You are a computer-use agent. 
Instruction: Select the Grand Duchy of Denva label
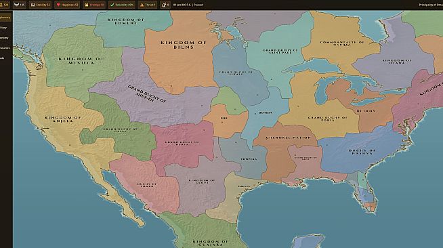click(182, 143)
